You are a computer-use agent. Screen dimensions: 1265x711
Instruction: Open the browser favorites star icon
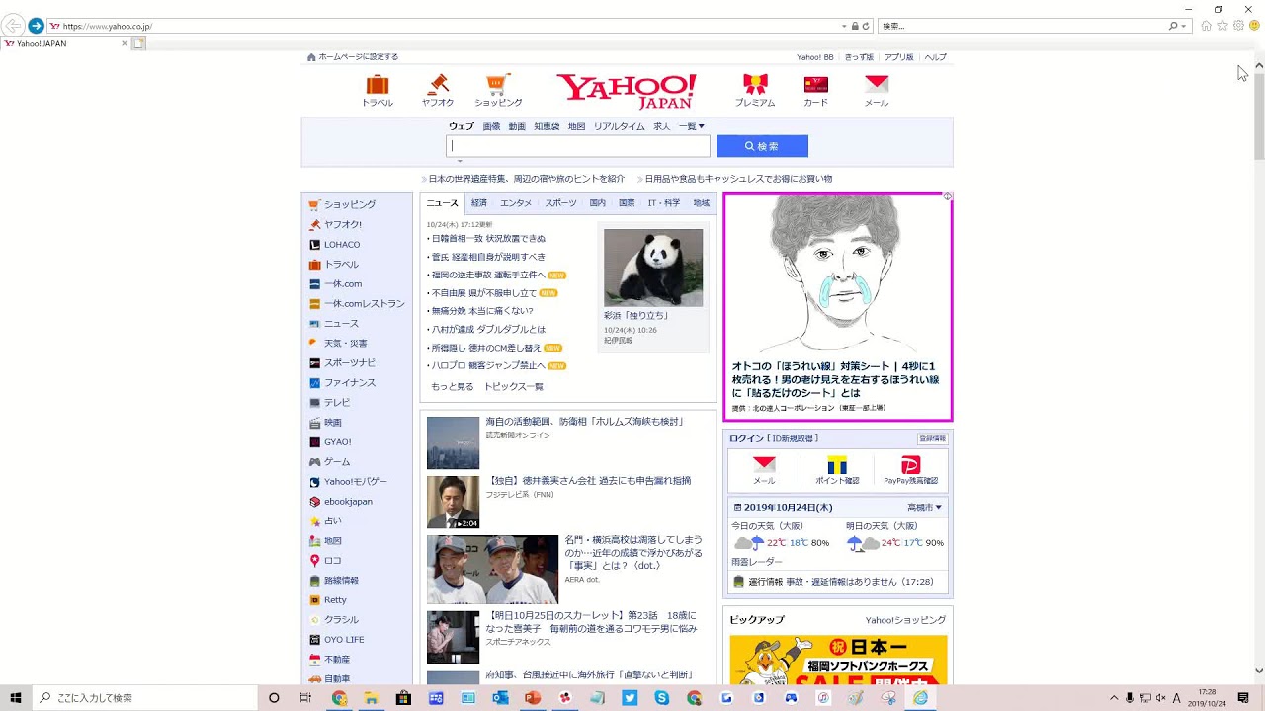click(x=1223, y=26)
